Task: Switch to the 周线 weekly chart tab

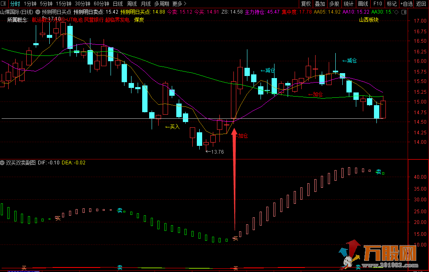Action: (x=132, y=4)
